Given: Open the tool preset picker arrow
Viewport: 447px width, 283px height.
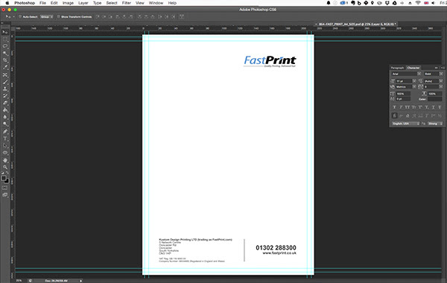Looking at the screenshot, I should point(13,17).
